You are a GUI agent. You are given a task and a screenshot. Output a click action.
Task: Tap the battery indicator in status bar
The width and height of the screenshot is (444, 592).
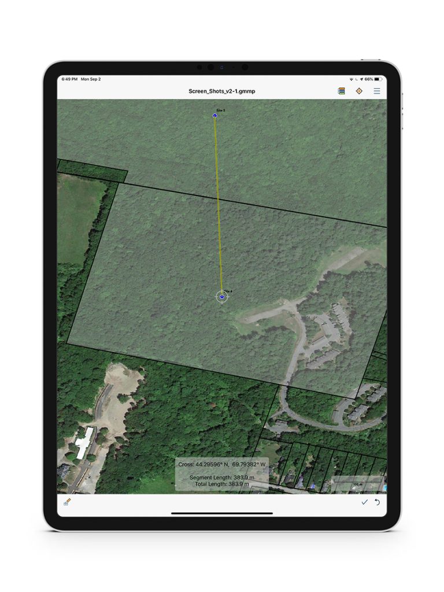pos(378,79)
